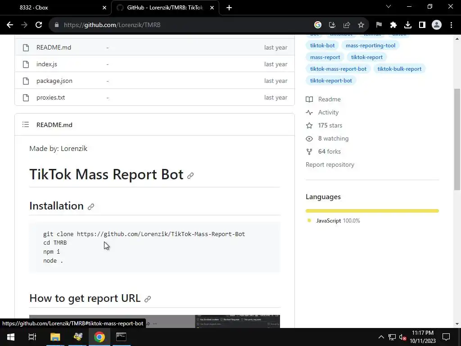
Task: View the 175 stars link
Action: click(x=324, y=126)
